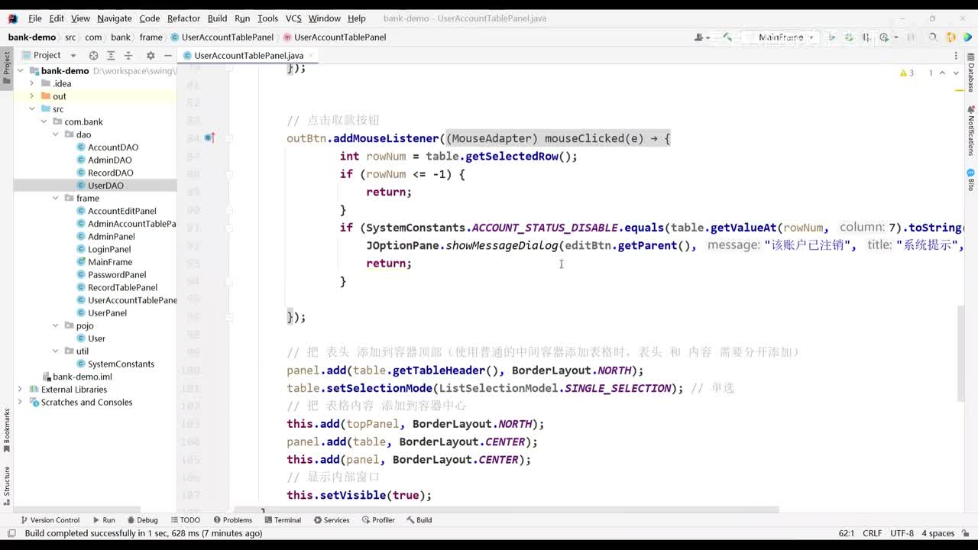This screenshot has height=550, width=978.
Task: Toggle the Bookmarks side tool window
Action: click(7, 431)
